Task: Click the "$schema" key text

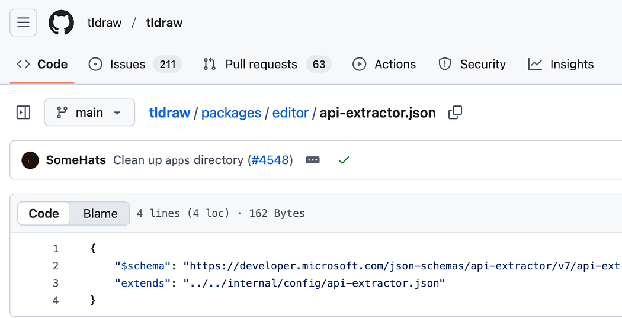Action: click(143, 266)
